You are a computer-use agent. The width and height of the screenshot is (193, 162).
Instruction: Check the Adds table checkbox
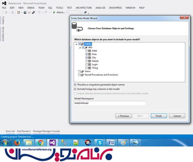point(86,51)
